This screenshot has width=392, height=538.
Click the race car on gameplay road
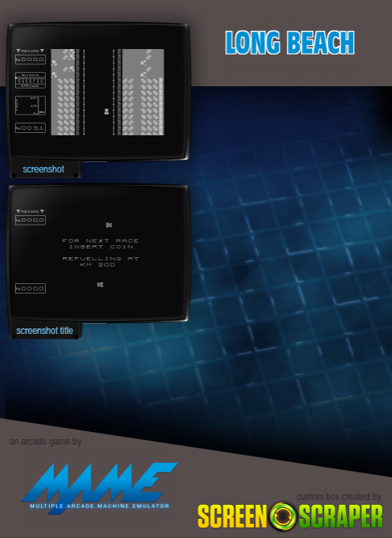tap(106, 112)
